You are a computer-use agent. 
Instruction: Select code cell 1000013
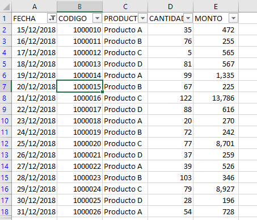tap(79, 64)
